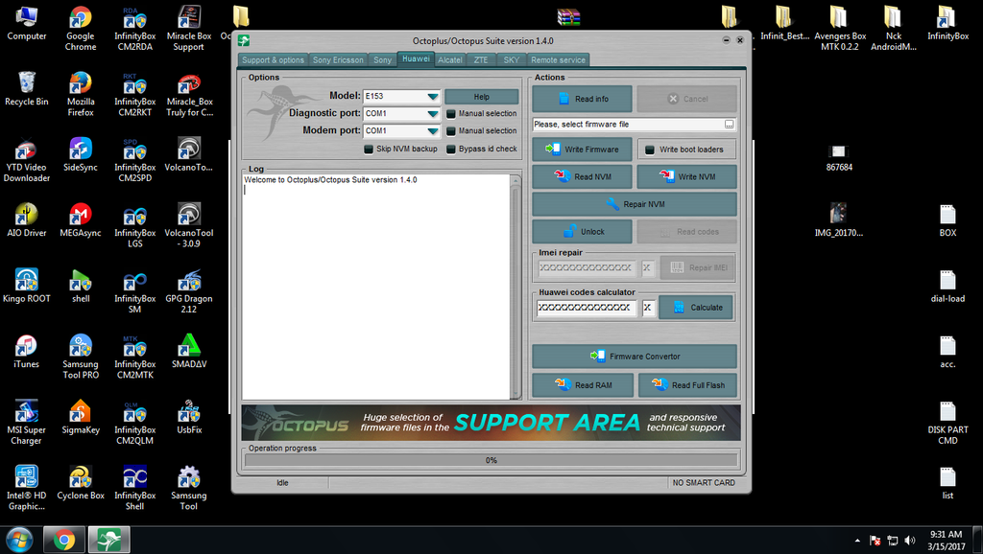This screenshot has height=554, width=983.
Task: Click the Windows Start button
Action: [19, 540]
